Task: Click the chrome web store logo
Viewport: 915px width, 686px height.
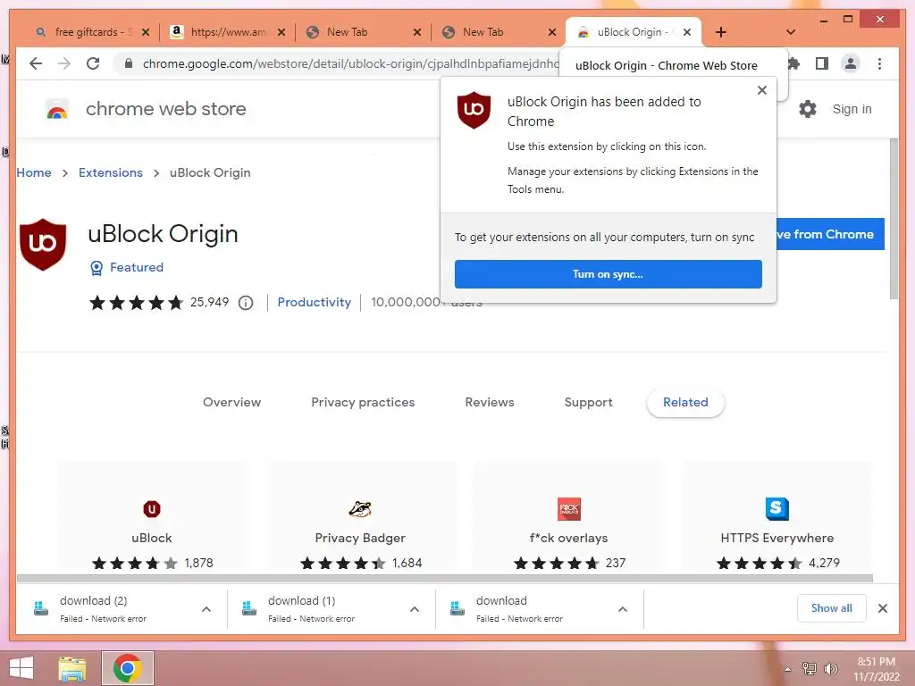Action: [57, 109]
